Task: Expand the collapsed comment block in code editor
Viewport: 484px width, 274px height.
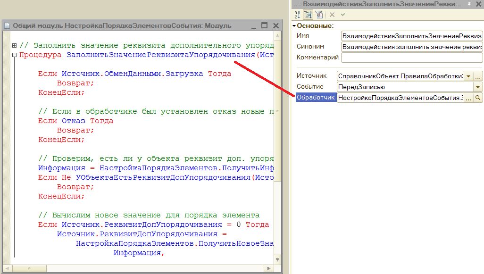Action: coord(14,45)
